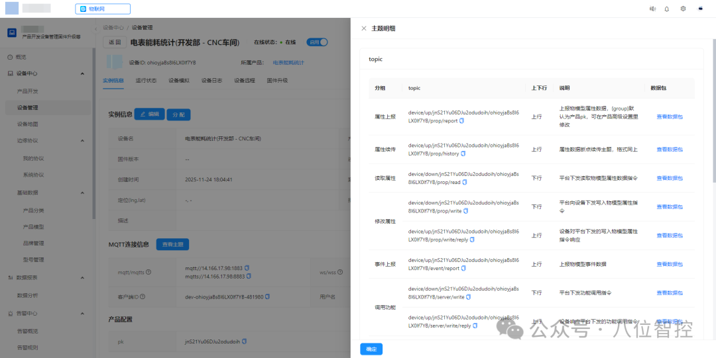
Task: Click the 确定 button in drawer
Action: click(371, 349)
